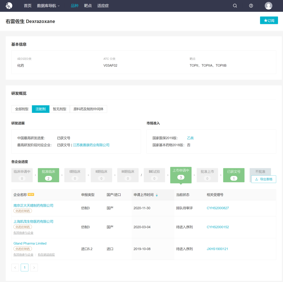
Task: Switch to 全部剂型 tab
Action: [x=22, y=109]
